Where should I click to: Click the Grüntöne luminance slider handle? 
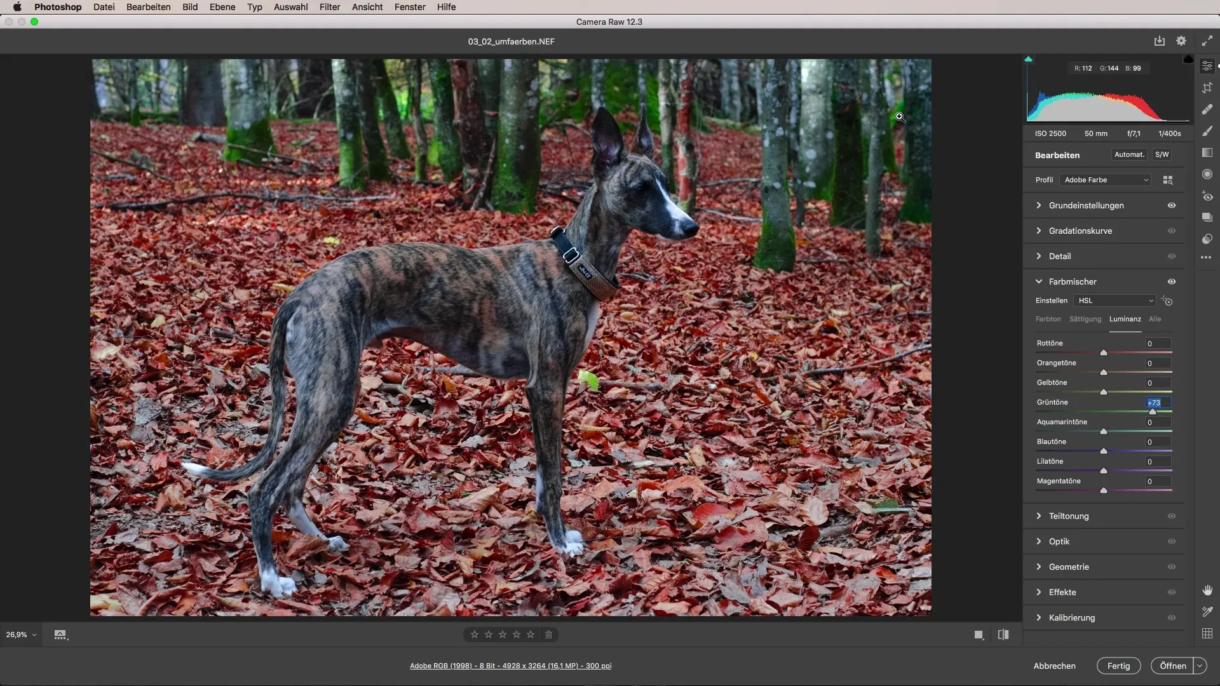pyautogui.click(x=1153, y=412)
